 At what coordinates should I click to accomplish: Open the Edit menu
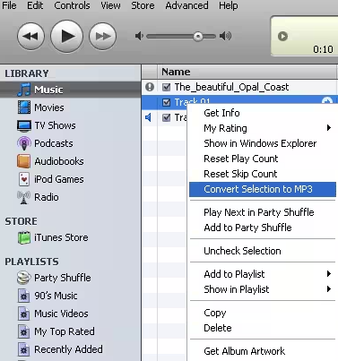pyautogui.click(x=35, y=5)
